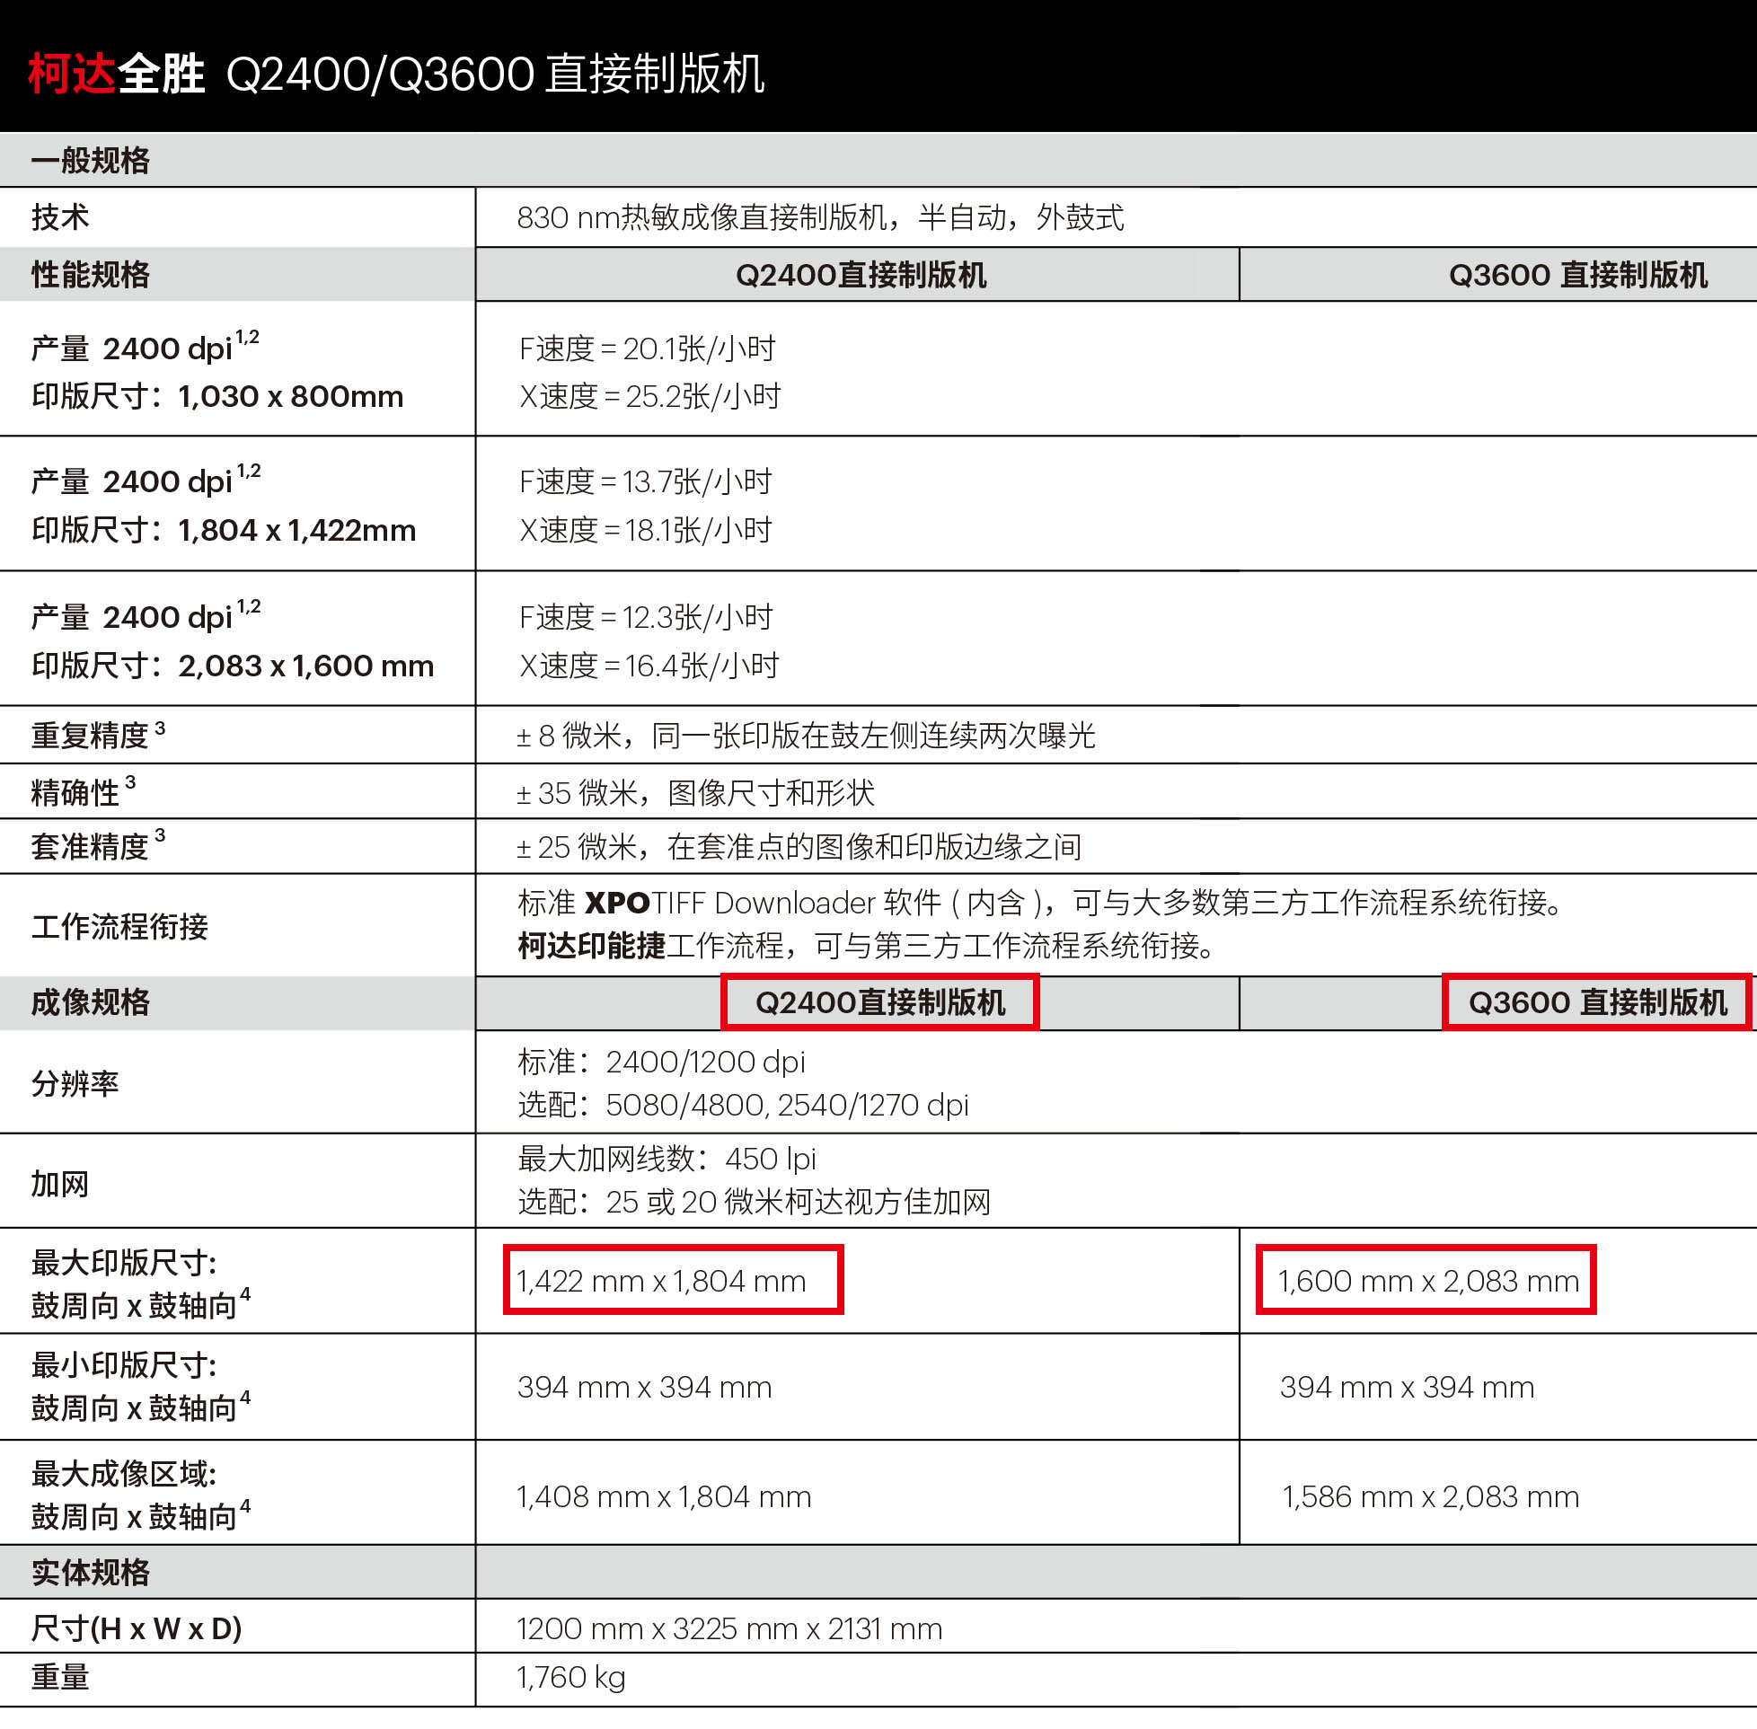Click the 技术 row label
Screen dimensions: 1757x1729
coord(60,217)
